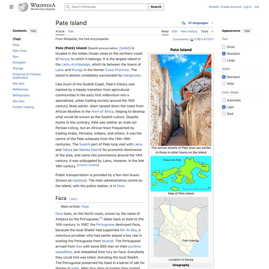Open the Location in Kenya map
This screenshot has height=269, width=269.
click(181, 227)
